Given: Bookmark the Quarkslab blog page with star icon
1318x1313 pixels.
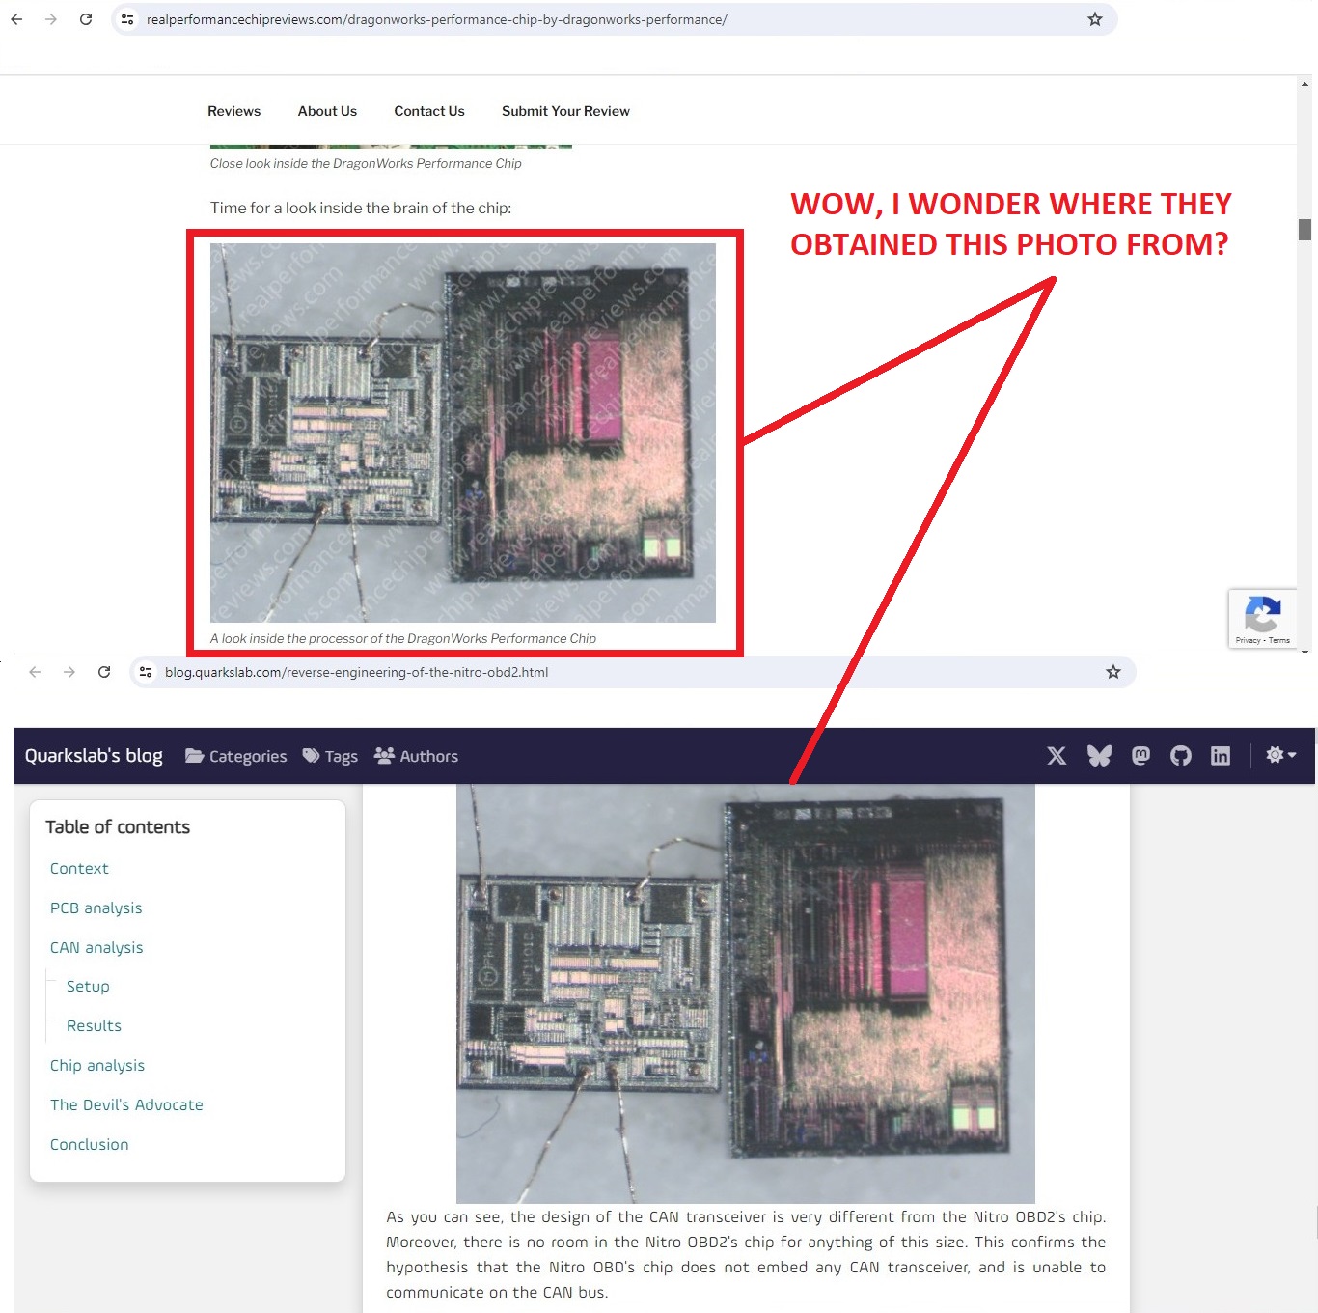Looking at the screenshot, I should [x=1112, y=672].
